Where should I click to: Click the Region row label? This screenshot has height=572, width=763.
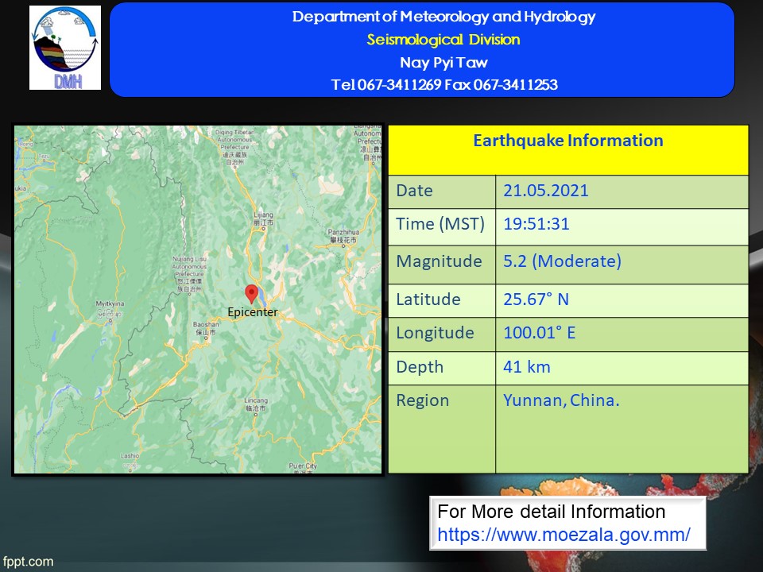(422, 400)
